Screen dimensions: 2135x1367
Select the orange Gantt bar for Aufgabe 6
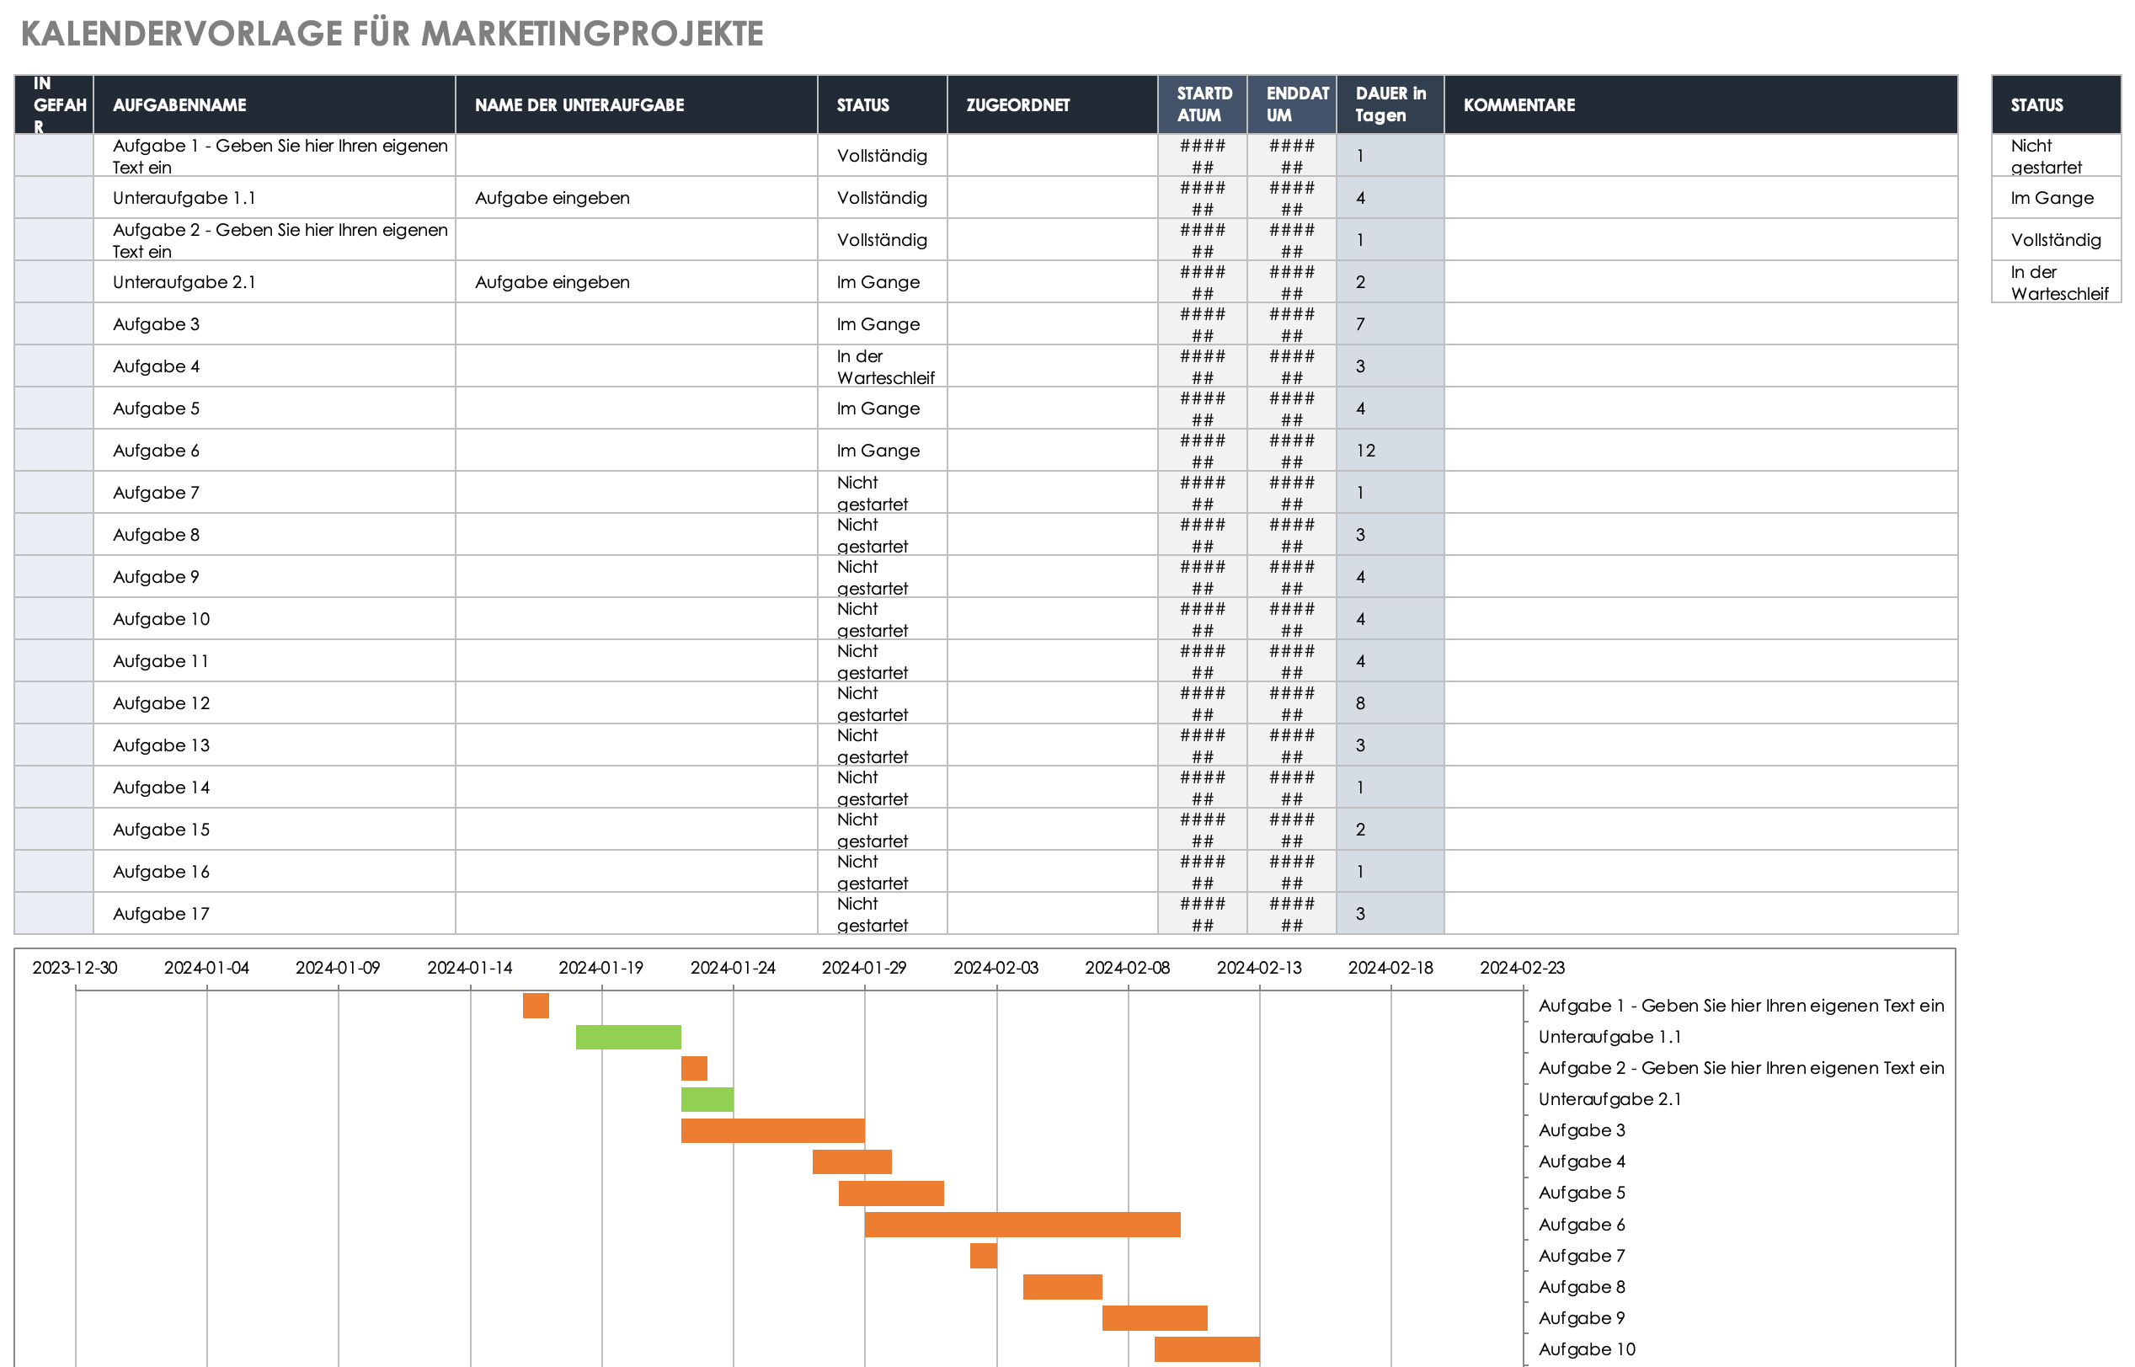[1022, 1224]
